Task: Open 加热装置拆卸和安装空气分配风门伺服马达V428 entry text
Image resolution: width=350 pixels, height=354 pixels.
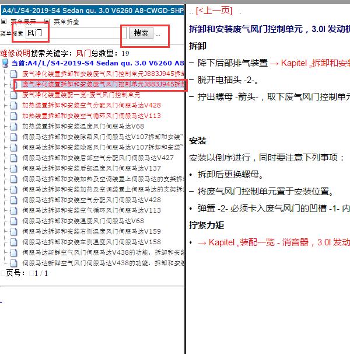Action: [92, 105]
